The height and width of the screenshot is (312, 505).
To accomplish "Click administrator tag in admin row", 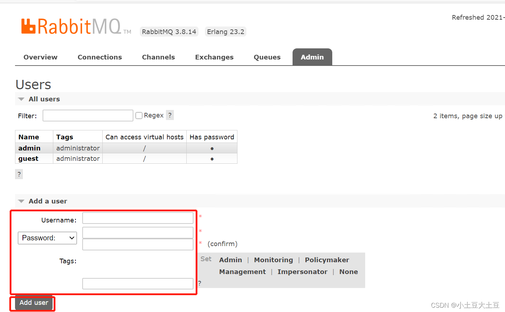I will (78, 148).
